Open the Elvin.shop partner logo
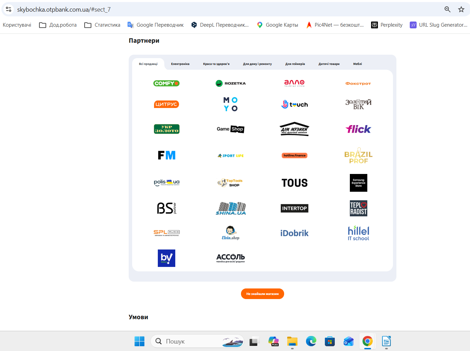Screen dimensions: 470x351 click(231, 233)
